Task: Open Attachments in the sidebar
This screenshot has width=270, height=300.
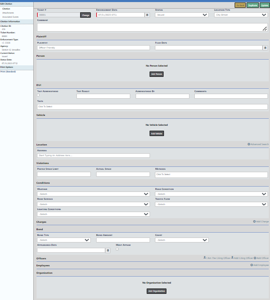Action: [8, 13]
